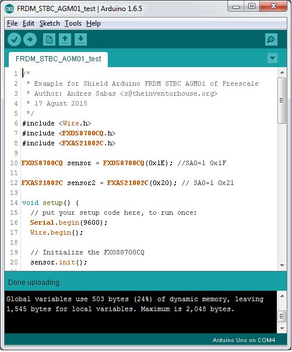292x352 pixels.
Task: Click the '#include <Wire.h>' line
Action: click(57, 123)
